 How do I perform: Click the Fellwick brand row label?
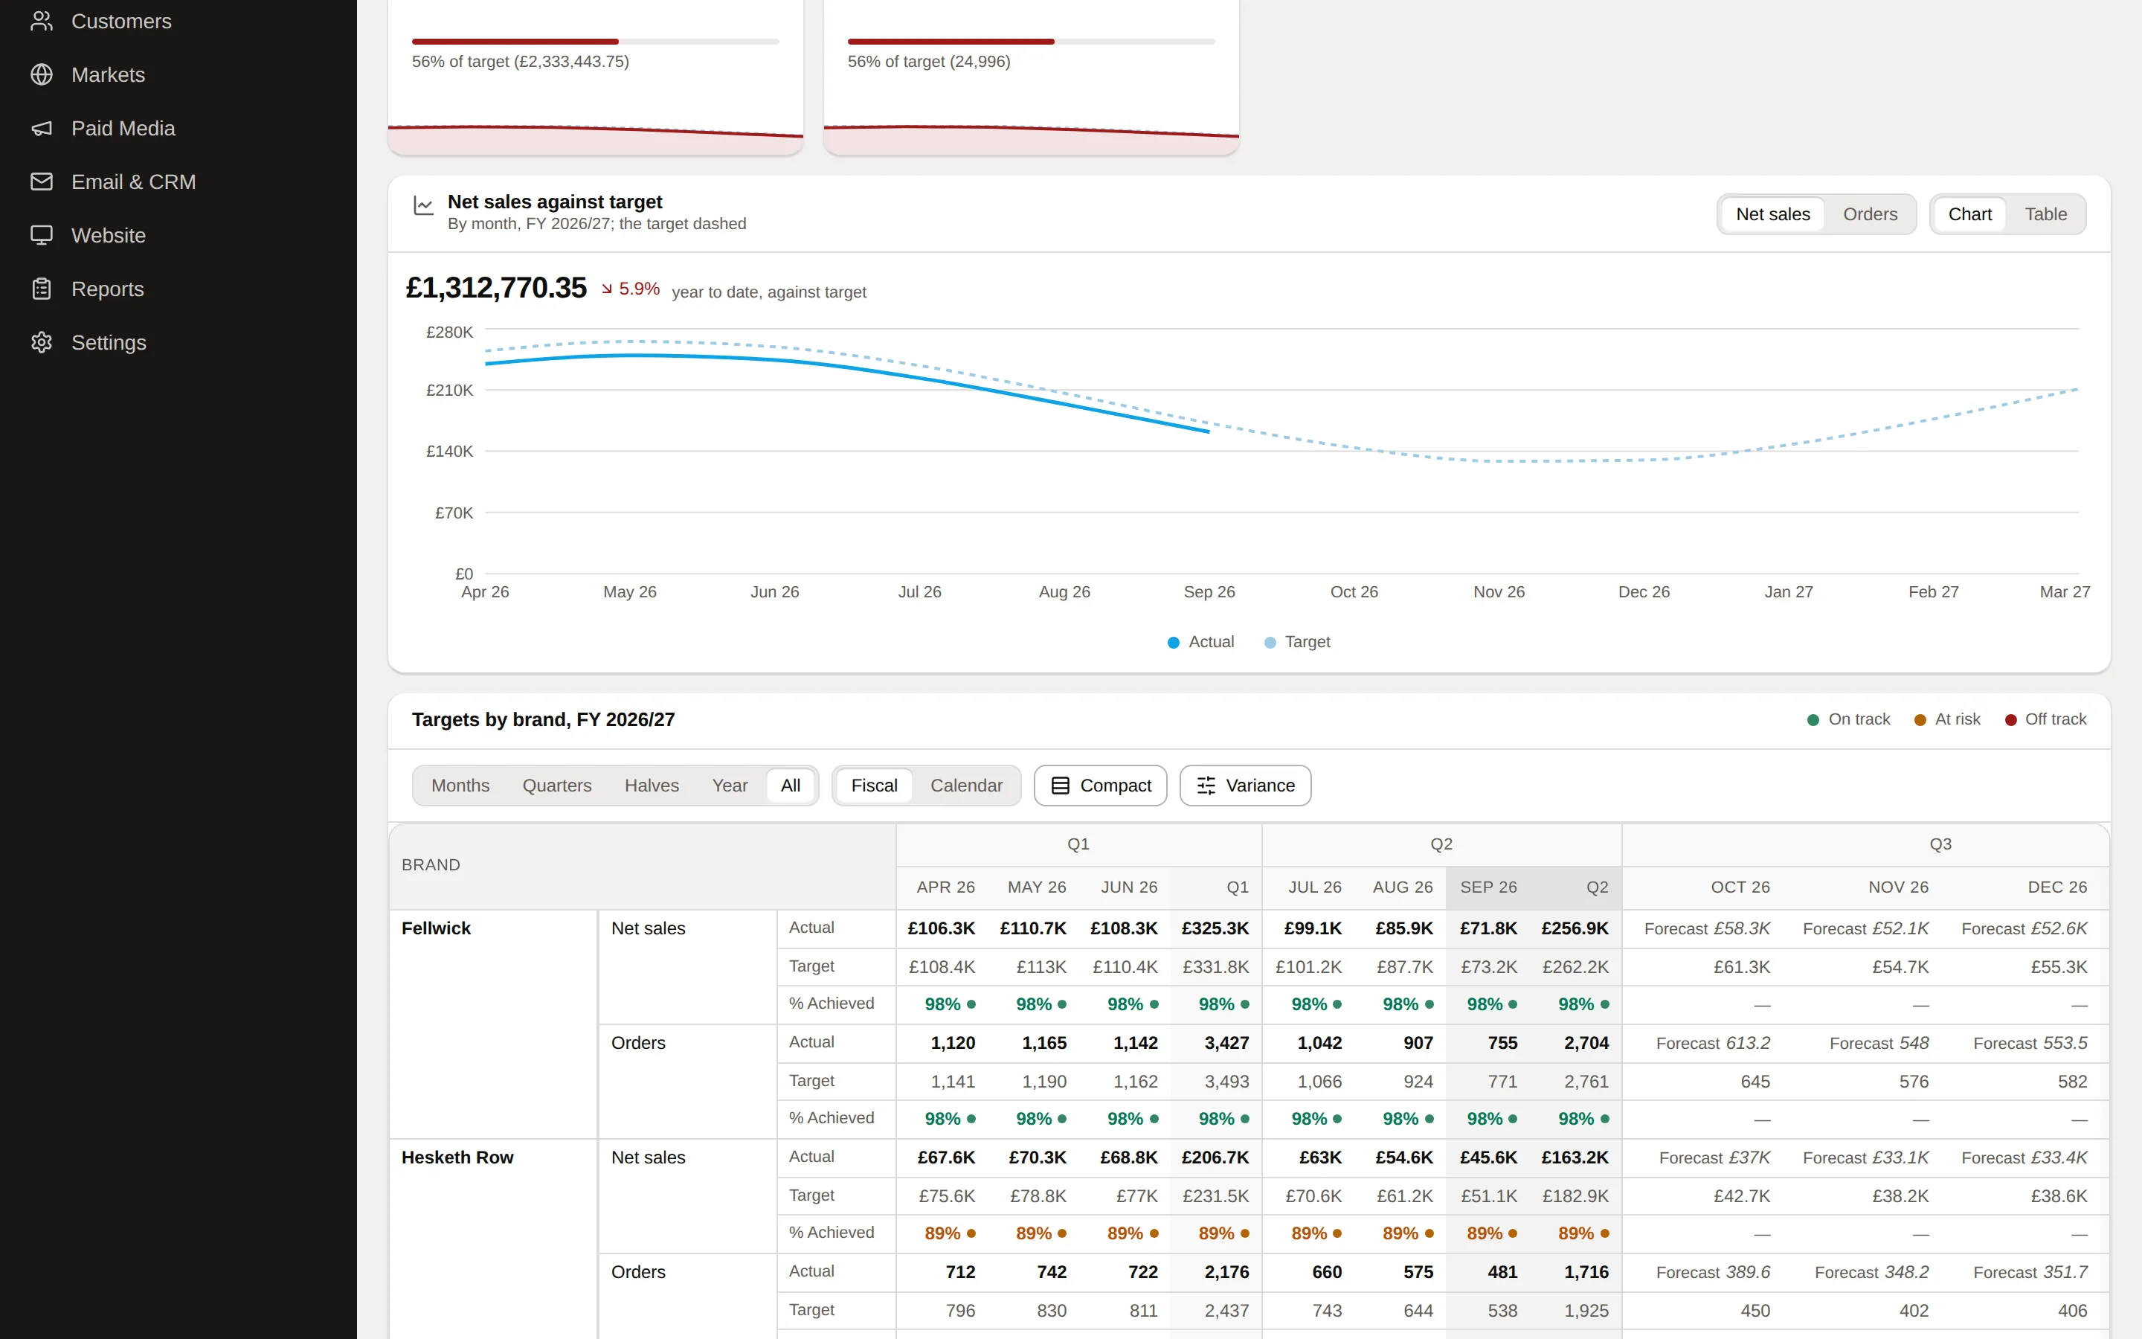click(x=436, y=928)
